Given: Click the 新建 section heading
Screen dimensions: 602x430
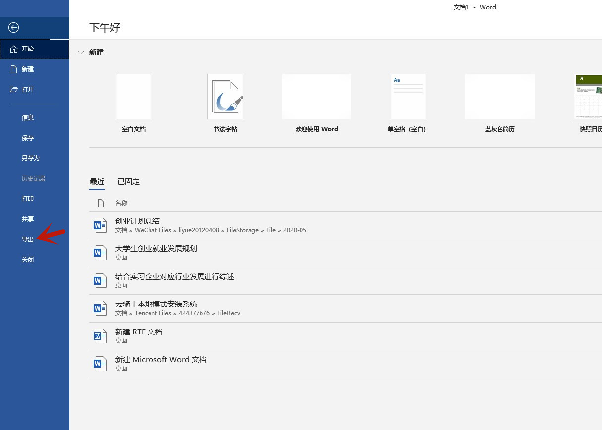Looking at the screenshot, I should (97, 52).
